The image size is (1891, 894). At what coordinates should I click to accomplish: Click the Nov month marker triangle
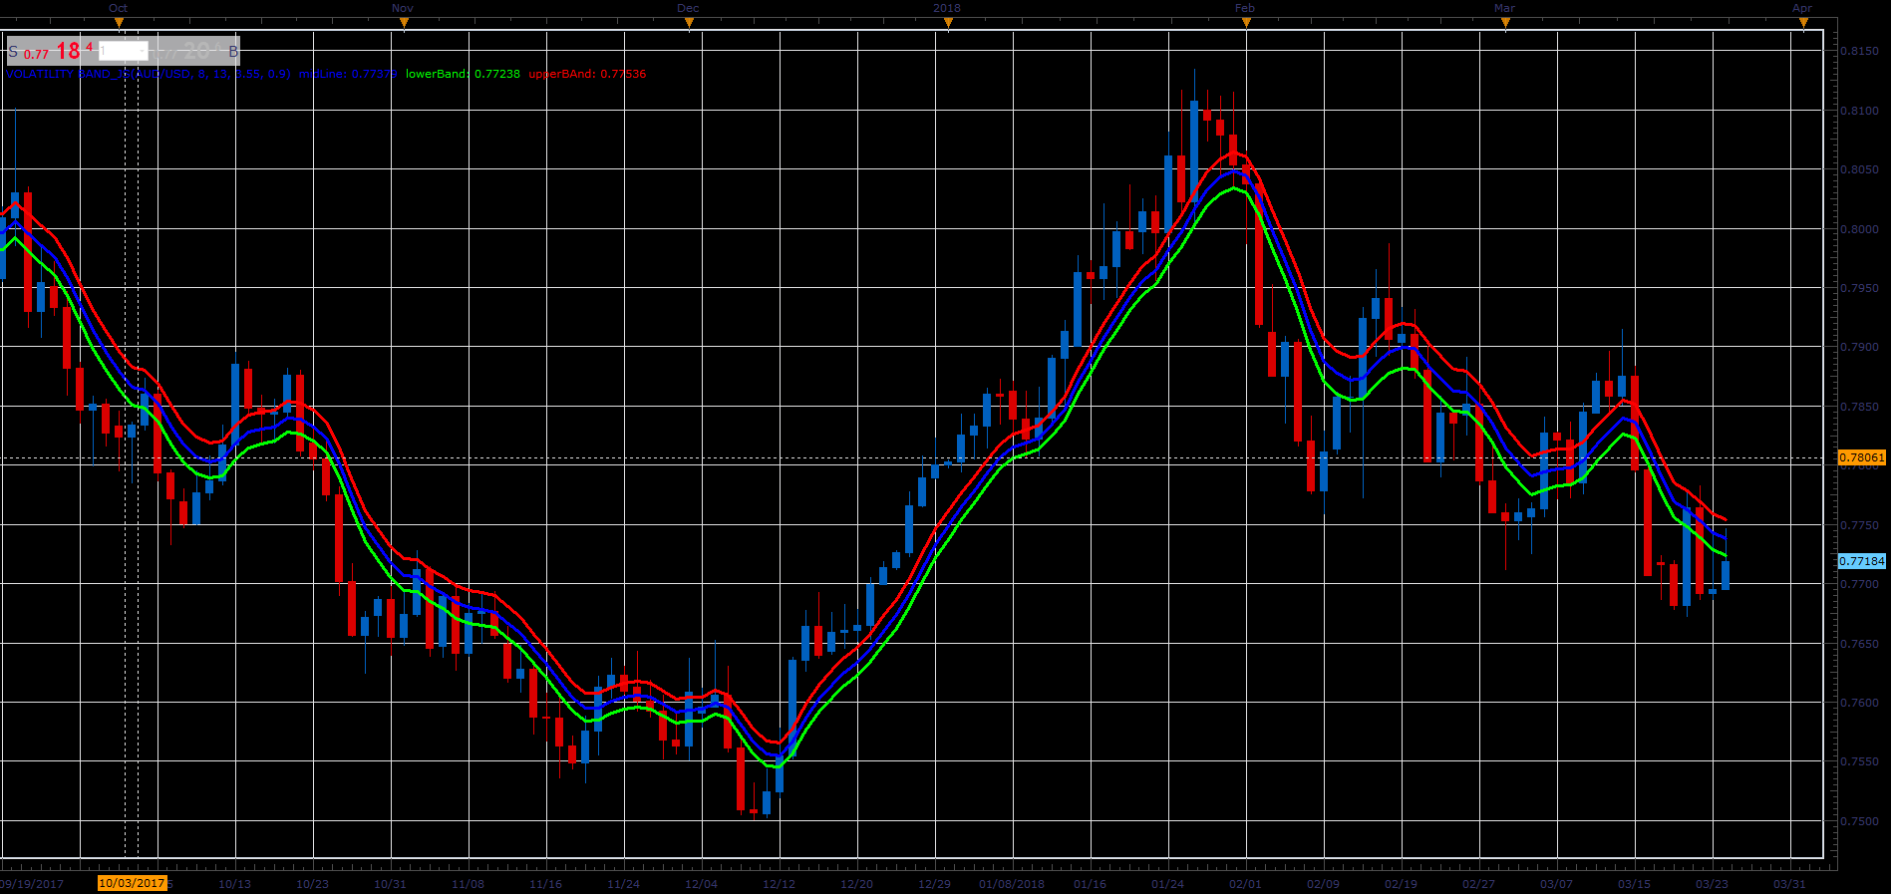click(x=403, y=24)
